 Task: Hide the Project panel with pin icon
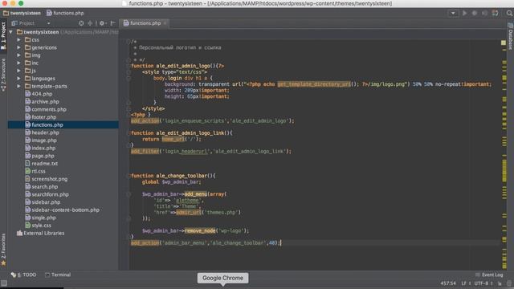(112, 23)
